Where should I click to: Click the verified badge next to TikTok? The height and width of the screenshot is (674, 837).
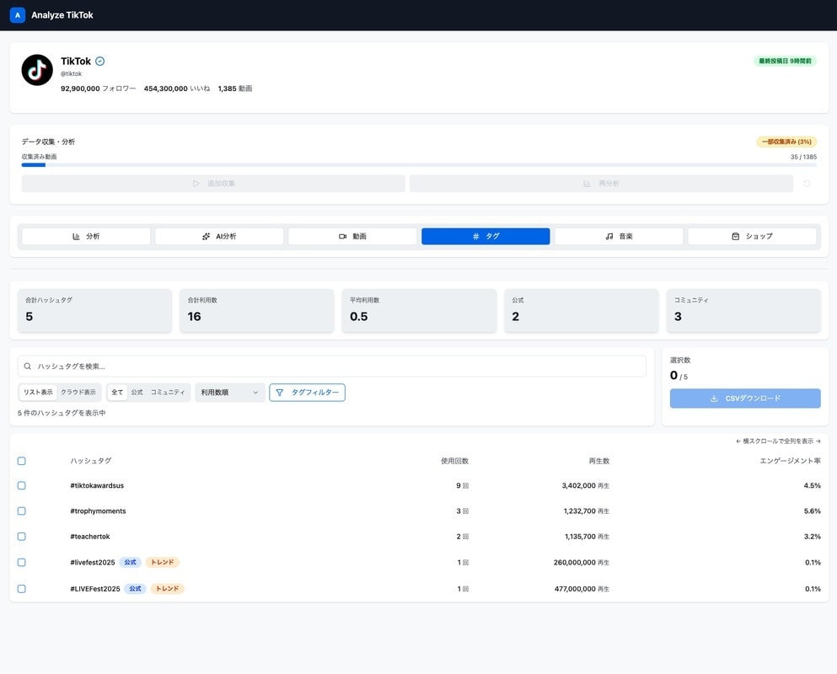click(99, 62)
